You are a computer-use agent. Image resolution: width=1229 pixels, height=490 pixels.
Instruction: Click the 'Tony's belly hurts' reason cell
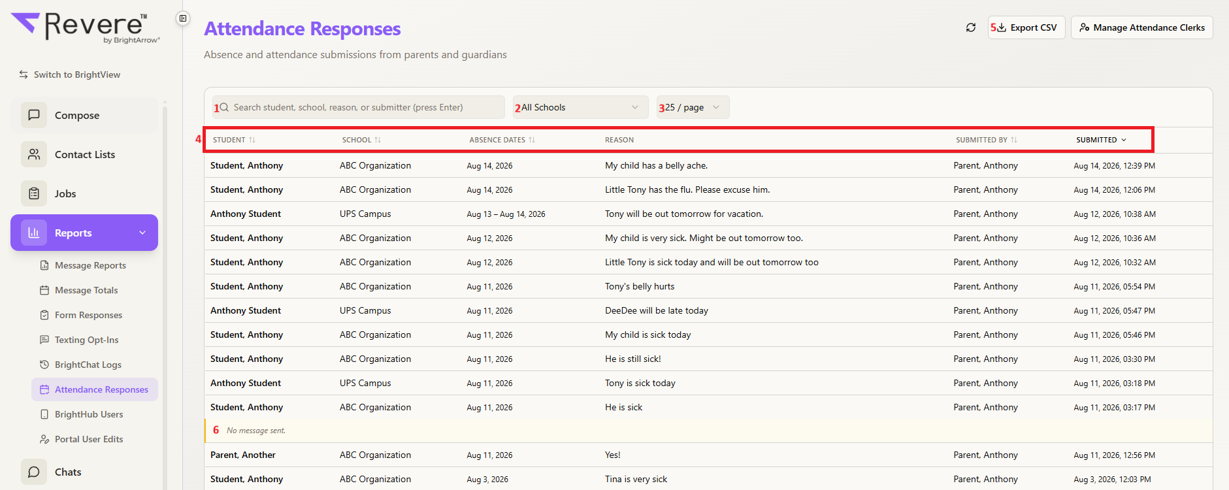pyautogui.click(x=640, y=287)
